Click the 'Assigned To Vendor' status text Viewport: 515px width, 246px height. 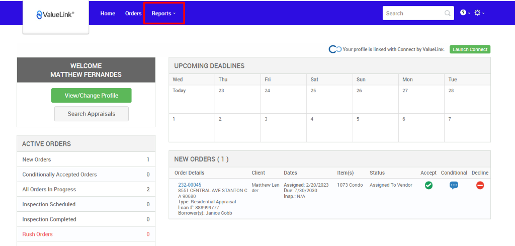tap(391, 185)
